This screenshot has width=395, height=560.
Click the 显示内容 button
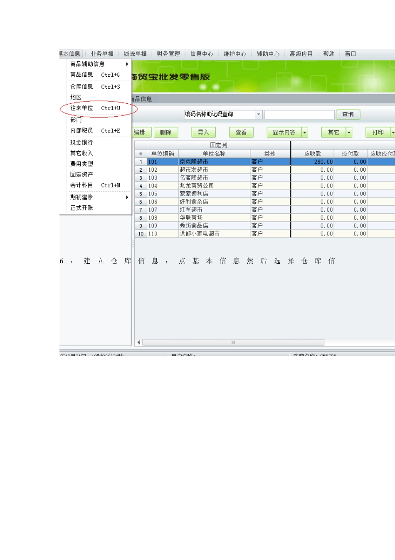pyautogui.click(x=284, y=132)
